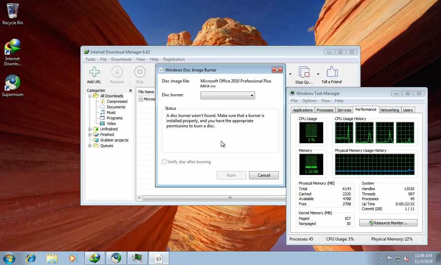This screenshot has height=265, width=441.
Task: Open the Help menu in Task Manager
Action: click(x=339, y=101)
